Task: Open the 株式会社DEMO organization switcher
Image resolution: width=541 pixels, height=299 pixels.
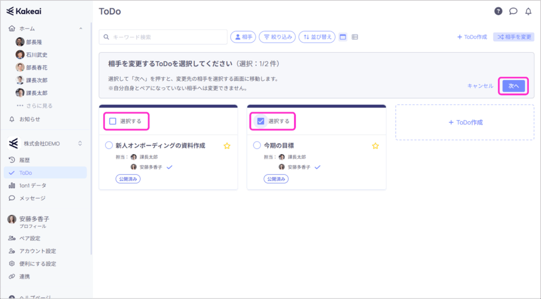Action: (x=80, y=143)
